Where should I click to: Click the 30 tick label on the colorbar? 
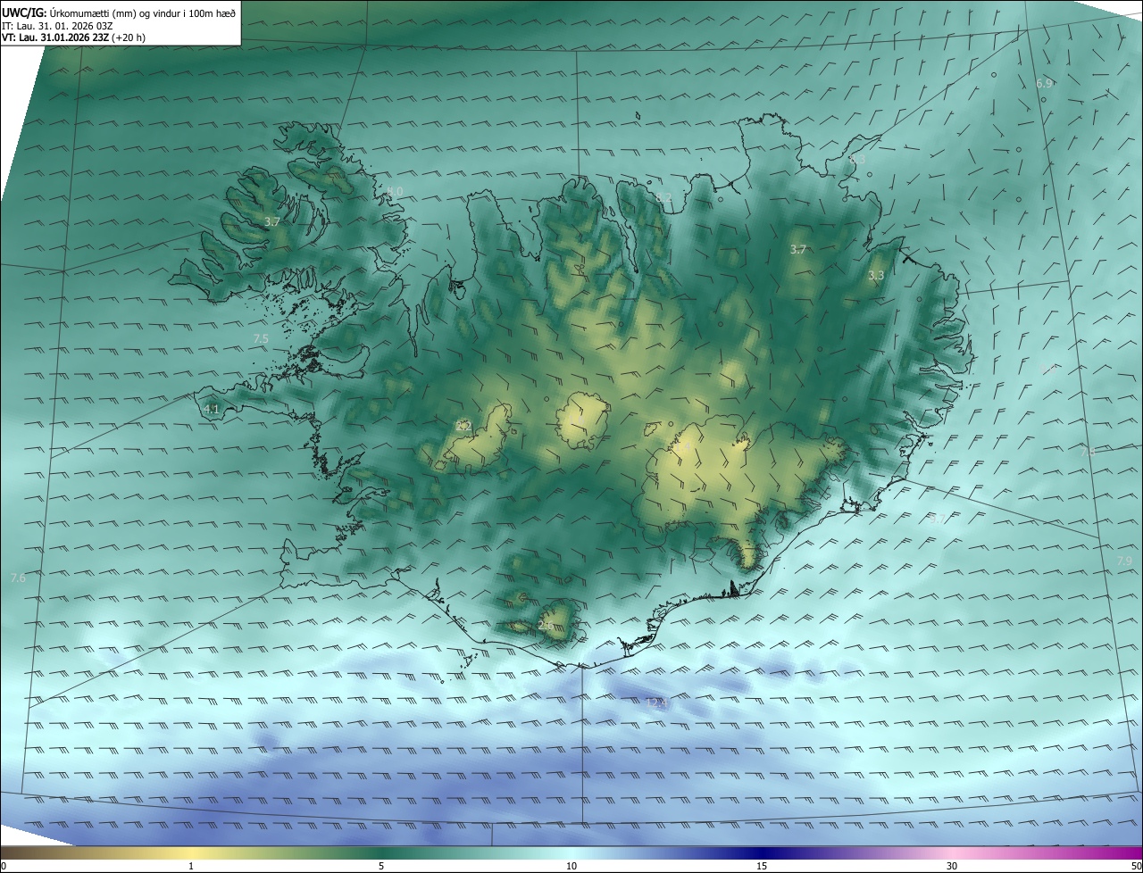tap(952, 866)
